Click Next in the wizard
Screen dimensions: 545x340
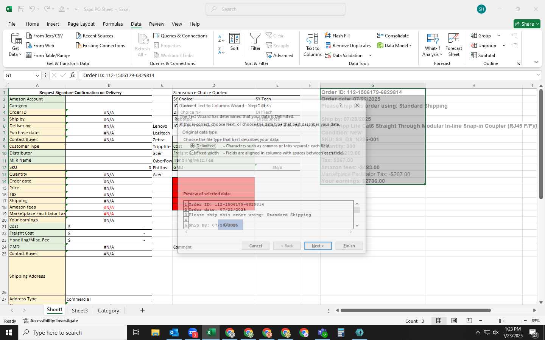[318, 246]
